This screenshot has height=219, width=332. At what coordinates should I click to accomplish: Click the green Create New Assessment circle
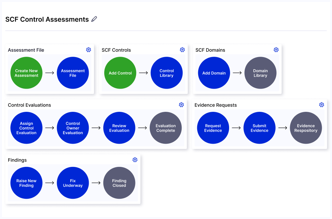pyautogui.click(x=27, y=73)
